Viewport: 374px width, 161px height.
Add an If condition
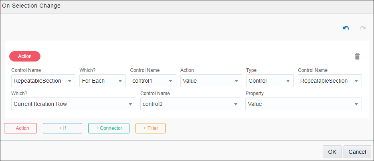(x=63, y=128)
